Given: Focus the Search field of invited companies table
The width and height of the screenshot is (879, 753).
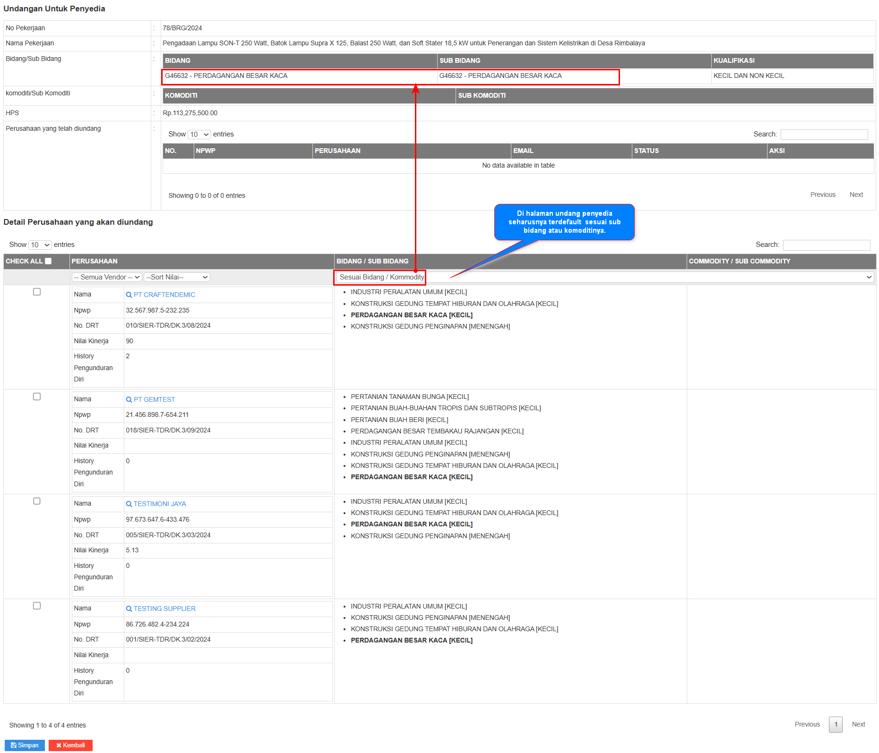Looking at the screenshot, I should click(824, 135).
